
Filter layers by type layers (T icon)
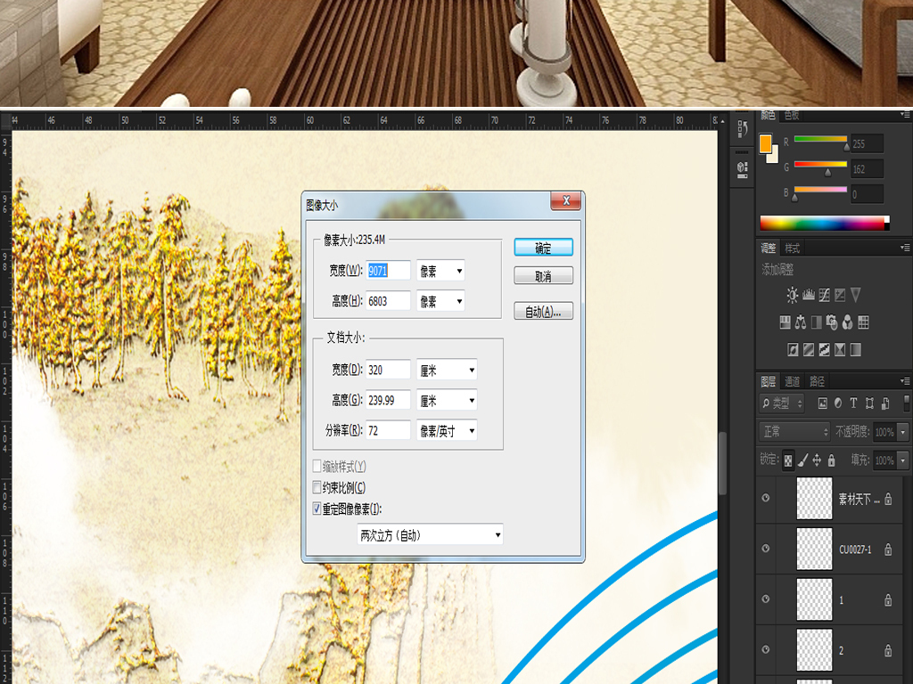[x=853, y=403]
